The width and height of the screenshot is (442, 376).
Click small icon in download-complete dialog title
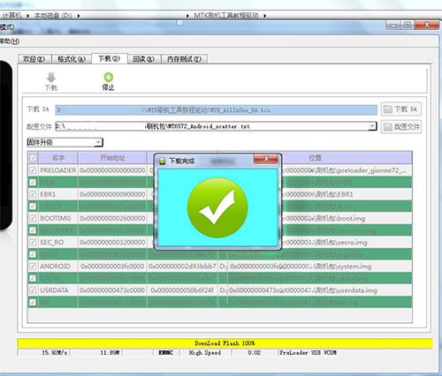tap(162, 161)
